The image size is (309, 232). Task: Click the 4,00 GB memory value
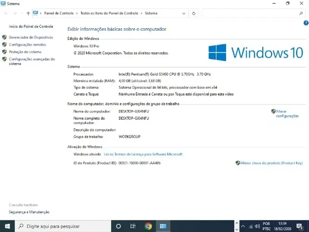tap(140, 81)
